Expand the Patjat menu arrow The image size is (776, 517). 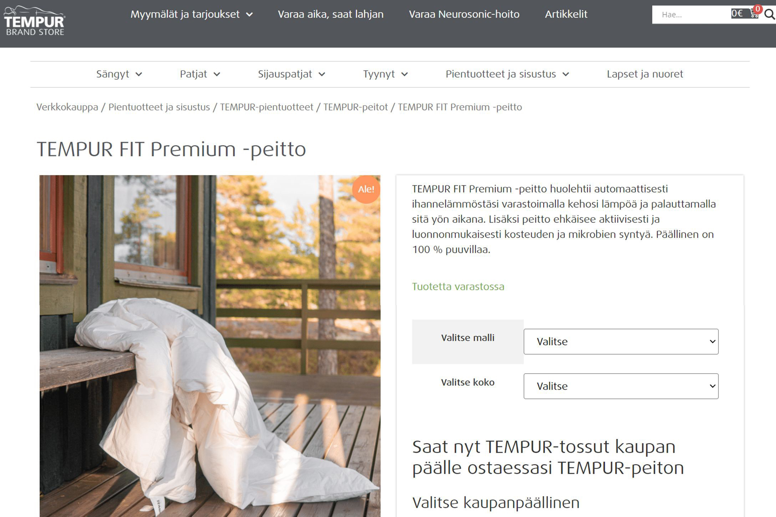(217, 74)
